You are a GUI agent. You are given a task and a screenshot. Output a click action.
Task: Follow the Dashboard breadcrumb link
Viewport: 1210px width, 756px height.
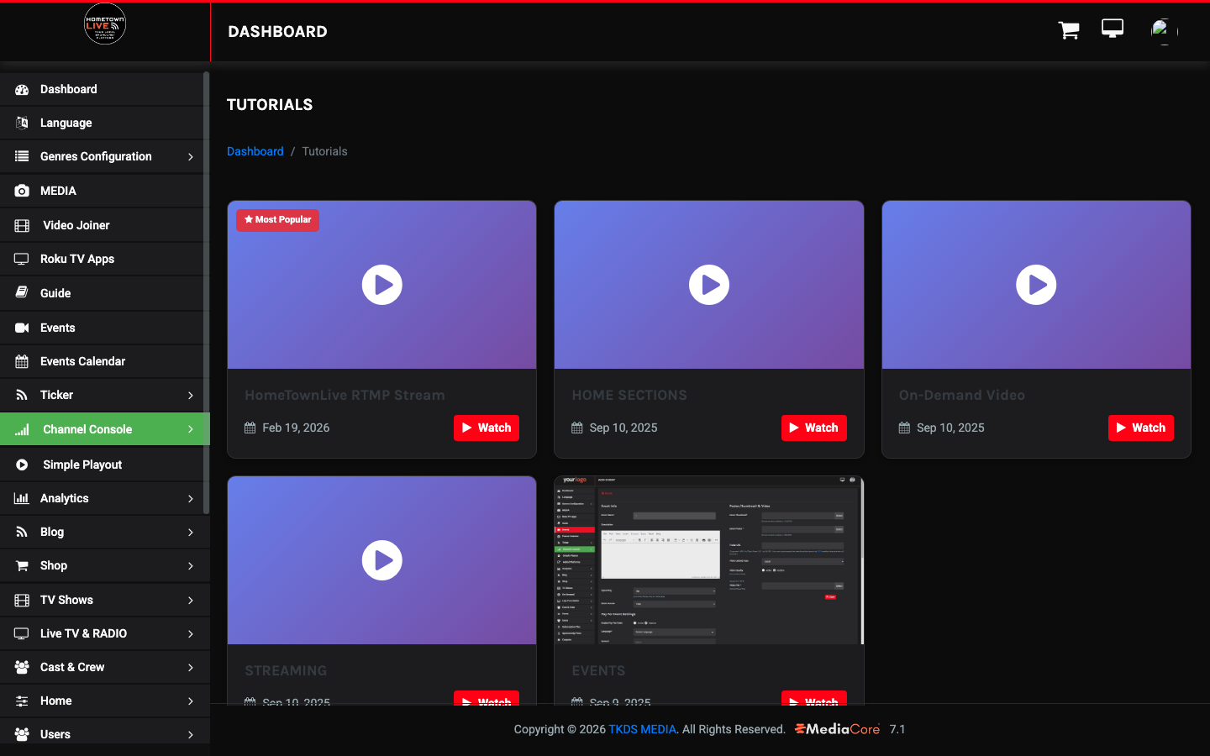click(x=255, y=151)
